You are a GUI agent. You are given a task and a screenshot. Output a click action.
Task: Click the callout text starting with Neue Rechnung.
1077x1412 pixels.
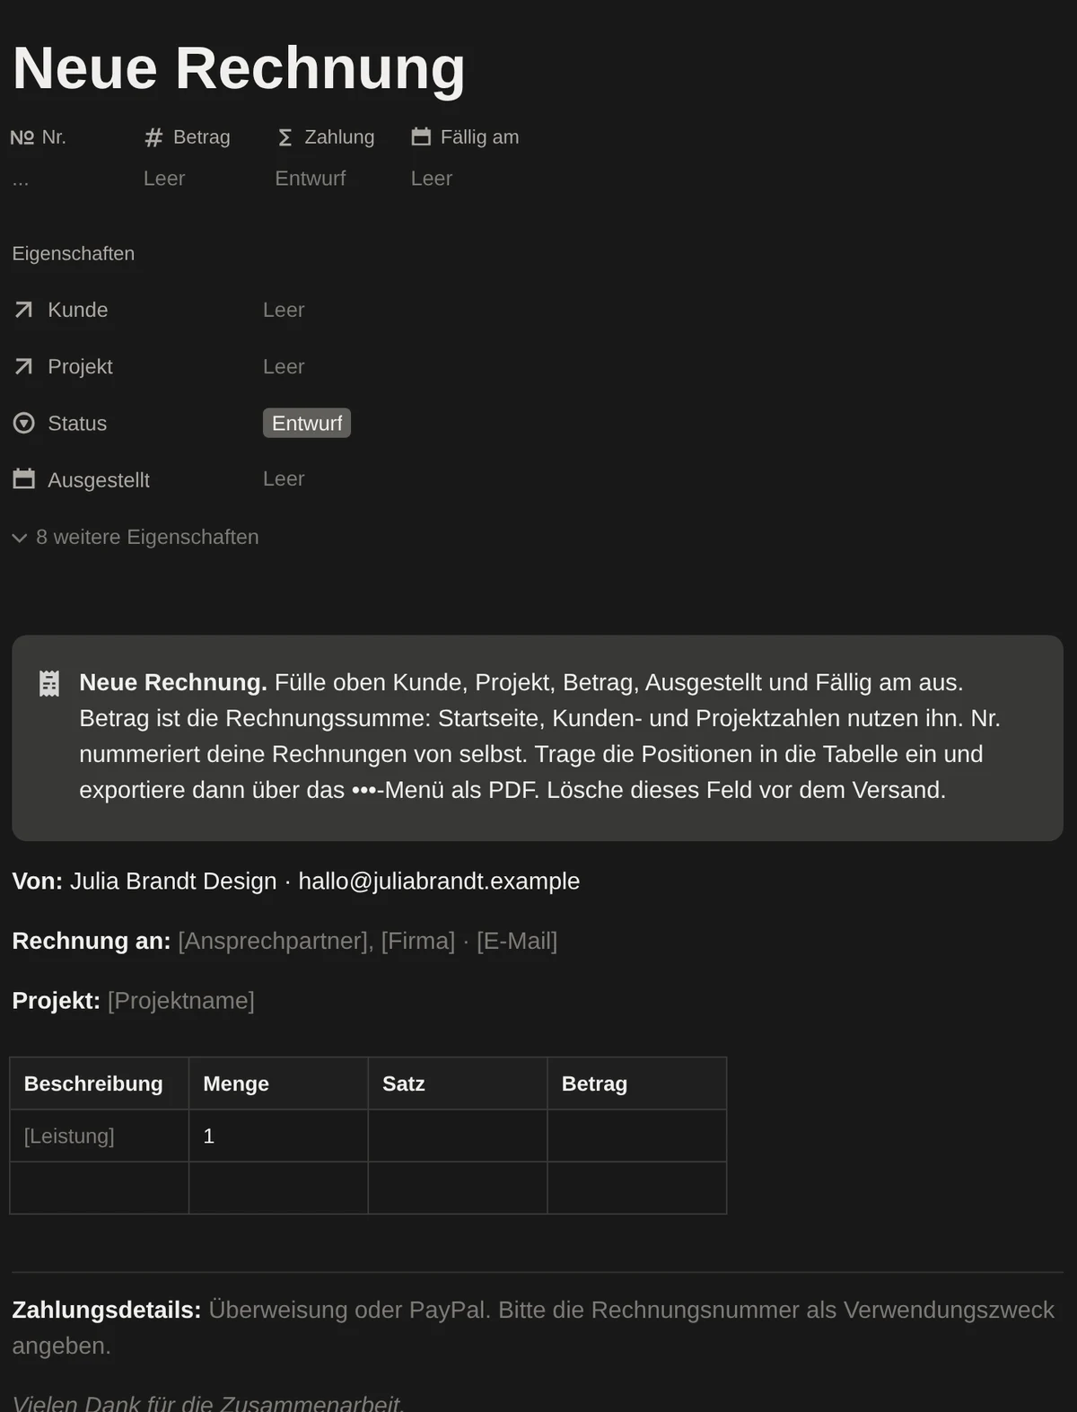(540, 736)
